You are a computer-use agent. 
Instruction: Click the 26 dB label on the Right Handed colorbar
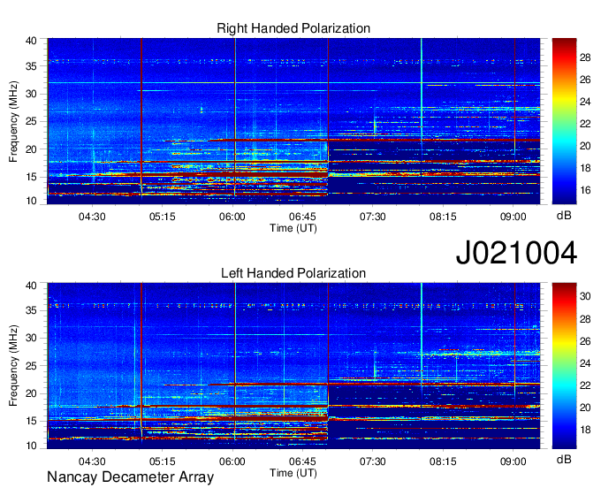pos(585,80)
